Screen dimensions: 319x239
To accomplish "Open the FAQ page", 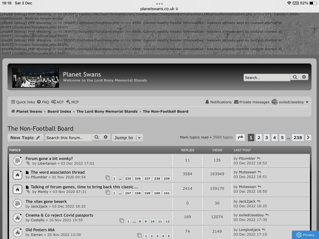I will coord(43,102).
